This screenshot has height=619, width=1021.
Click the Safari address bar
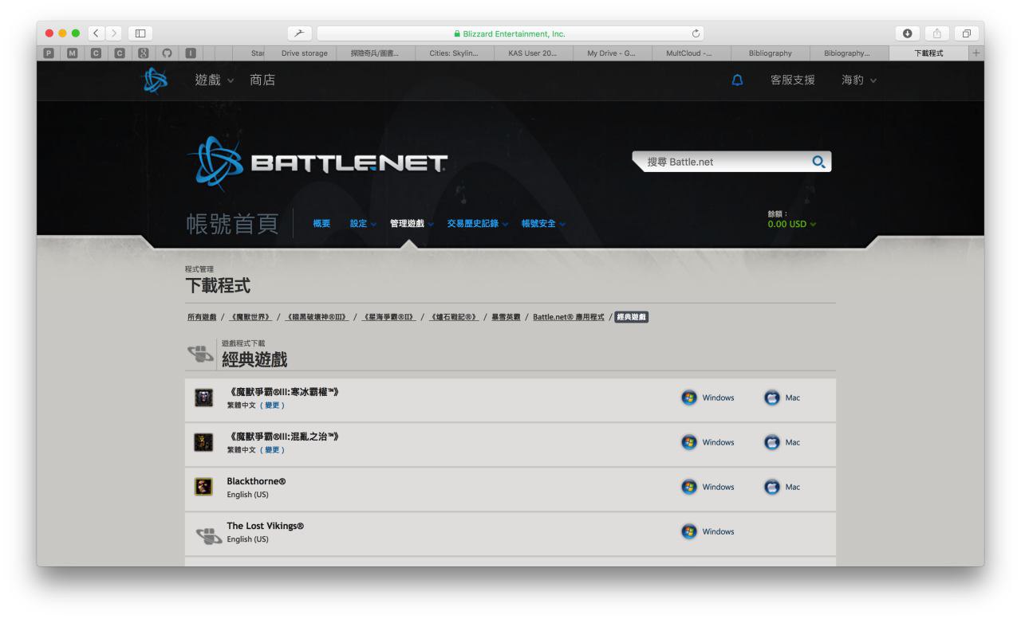[510, 33]
